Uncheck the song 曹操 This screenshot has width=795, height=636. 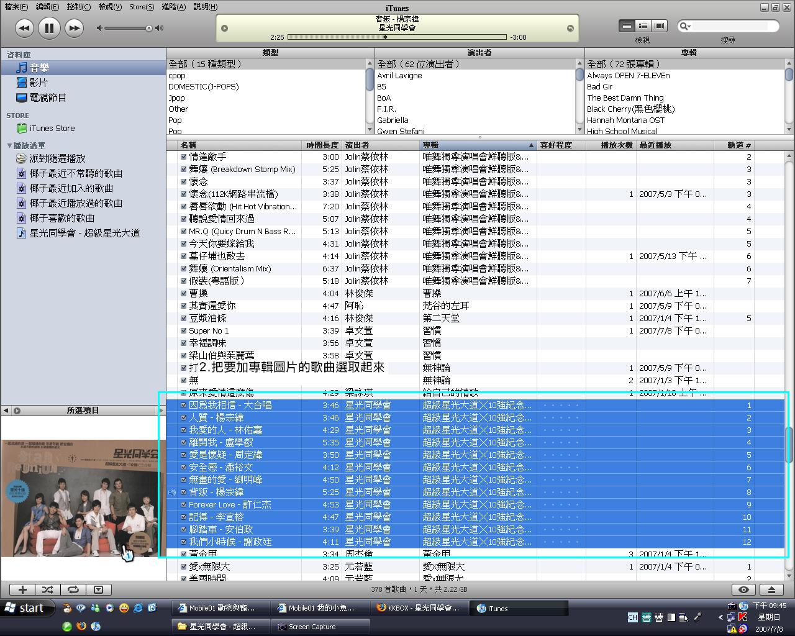click(x=183, y=293)
